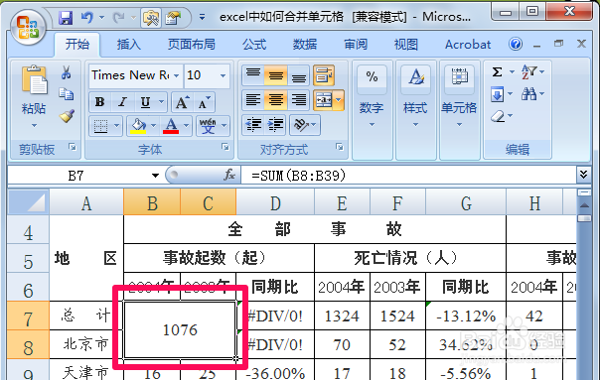
Task: Toggle center horizontal alignment
Action: click(275, 100)
